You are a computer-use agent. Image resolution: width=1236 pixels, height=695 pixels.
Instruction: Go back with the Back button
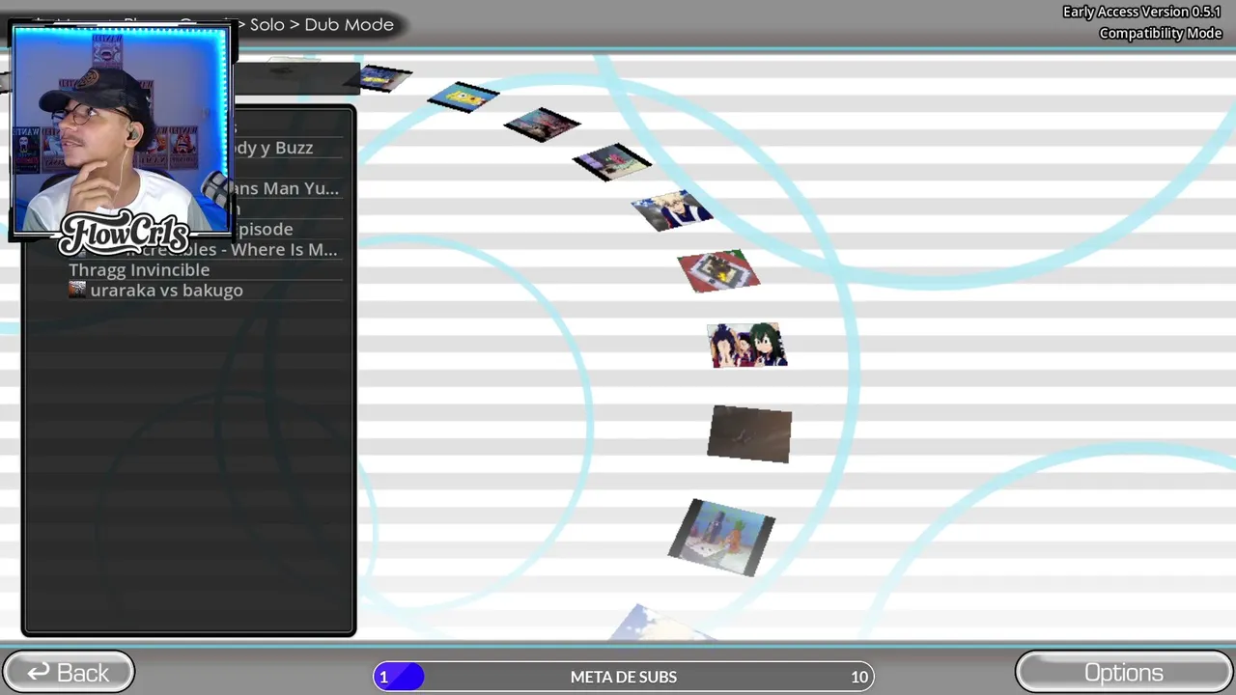(x=68, y=673)
